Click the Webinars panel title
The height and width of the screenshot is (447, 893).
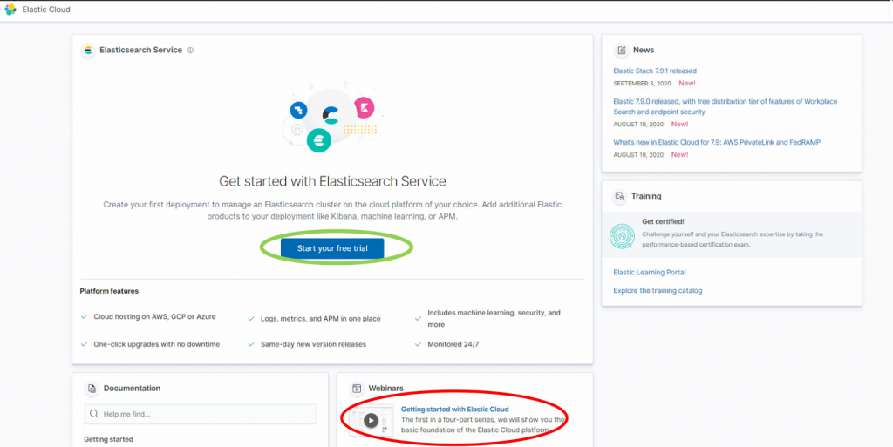pos(385,389)
